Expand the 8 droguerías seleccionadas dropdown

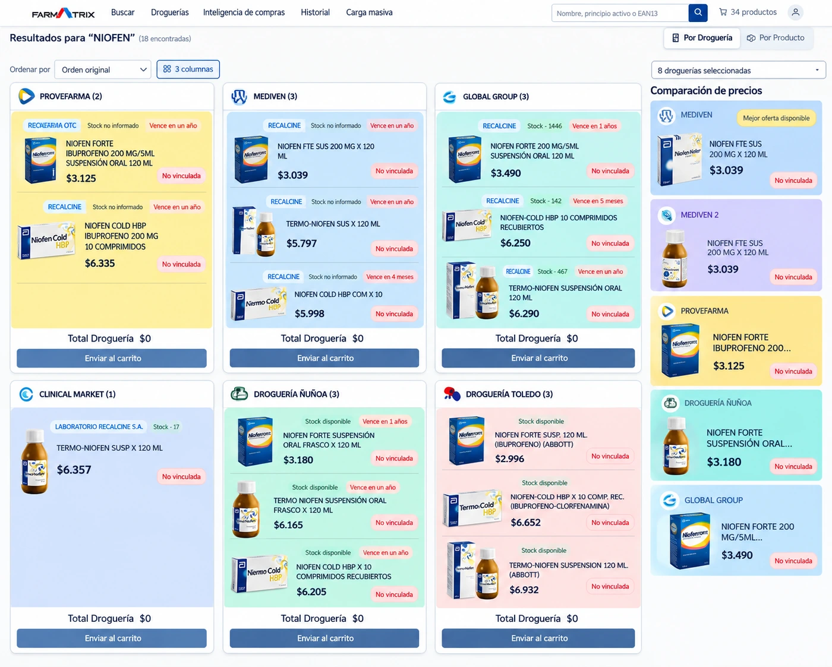tap(739, 70)
